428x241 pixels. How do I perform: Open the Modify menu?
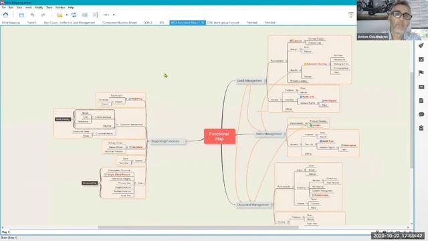(x=39, y=7)
